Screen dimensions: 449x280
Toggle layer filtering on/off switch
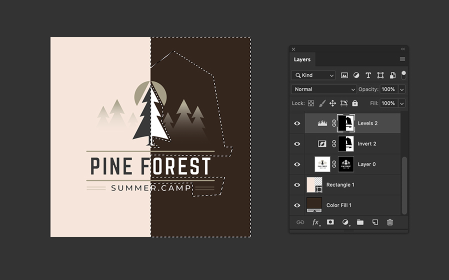point(403,75)
